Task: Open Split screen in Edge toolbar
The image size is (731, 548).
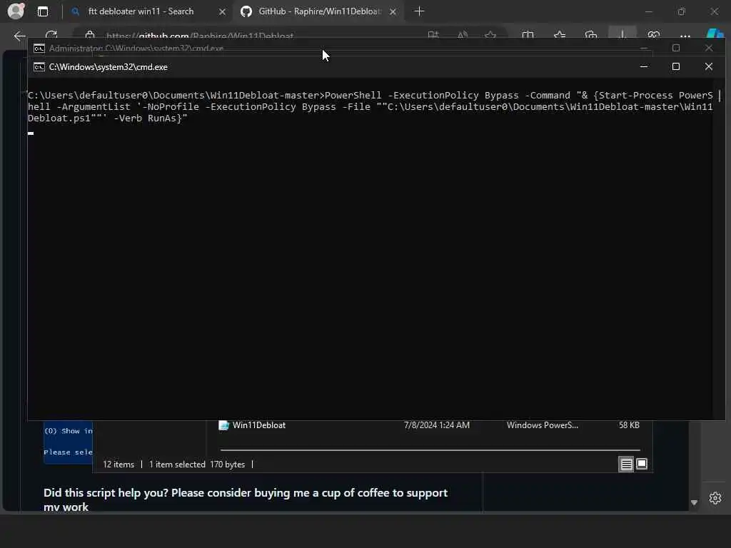Action: click(x=528, y=35)
